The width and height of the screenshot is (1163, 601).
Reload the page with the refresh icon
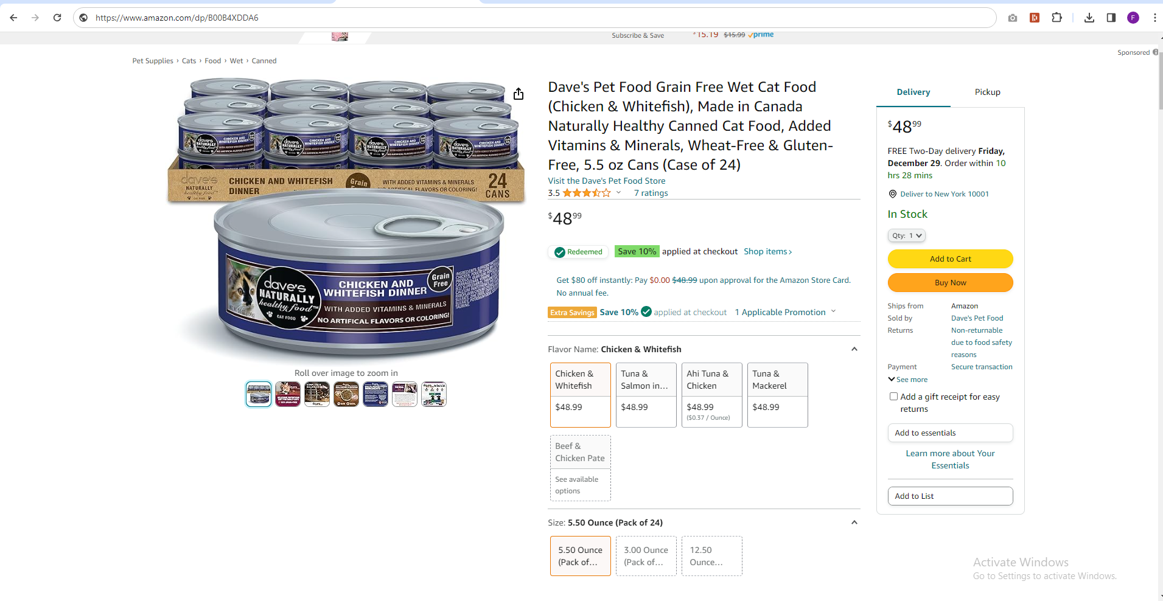[57, 18]
